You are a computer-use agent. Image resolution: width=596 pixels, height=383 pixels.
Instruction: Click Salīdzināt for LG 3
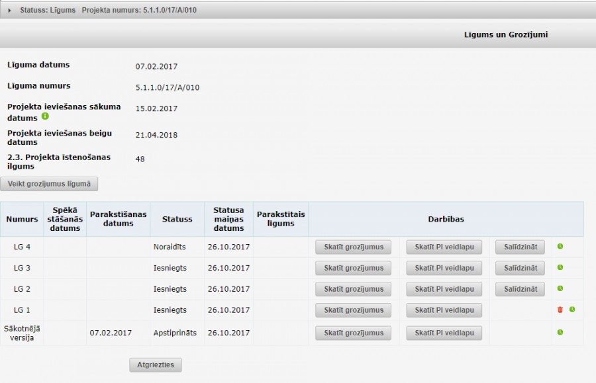click(520, 268)
